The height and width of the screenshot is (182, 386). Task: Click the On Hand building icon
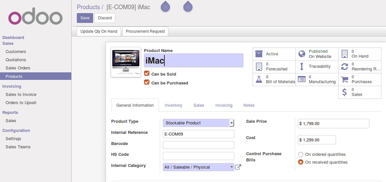(x=344, y=54)
